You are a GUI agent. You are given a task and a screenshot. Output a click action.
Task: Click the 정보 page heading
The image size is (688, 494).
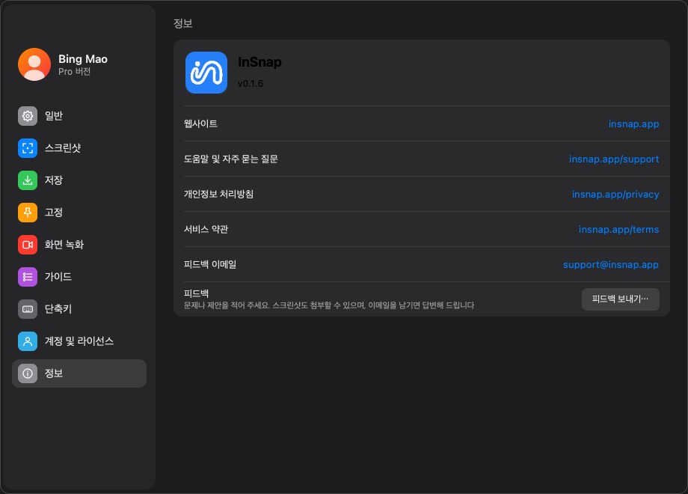click(x=183, y=23)
